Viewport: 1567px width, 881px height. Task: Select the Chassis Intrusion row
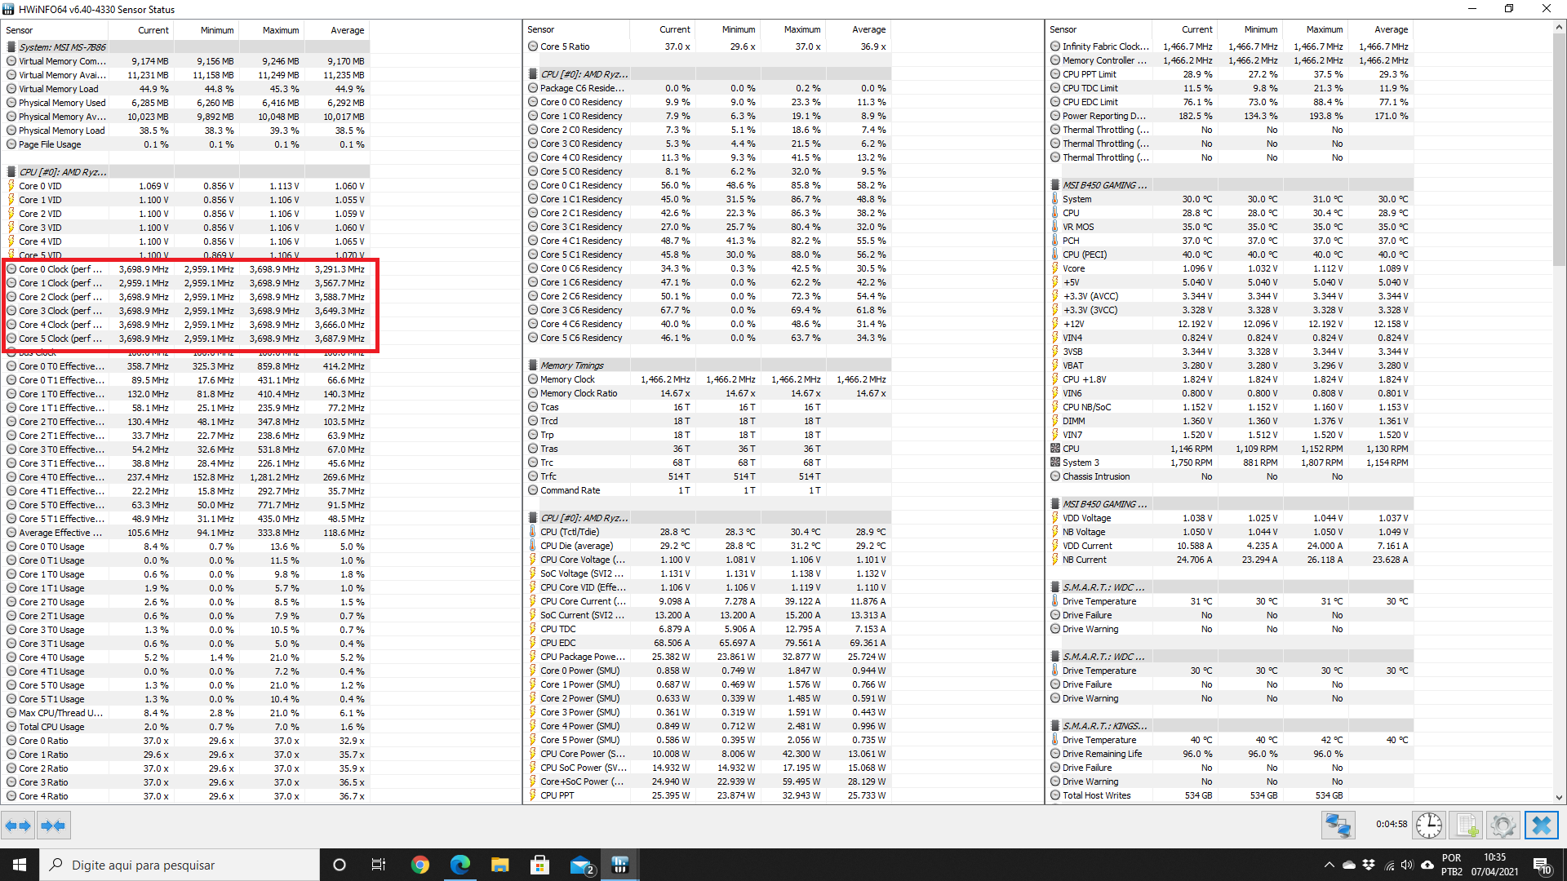point(1230,476)
